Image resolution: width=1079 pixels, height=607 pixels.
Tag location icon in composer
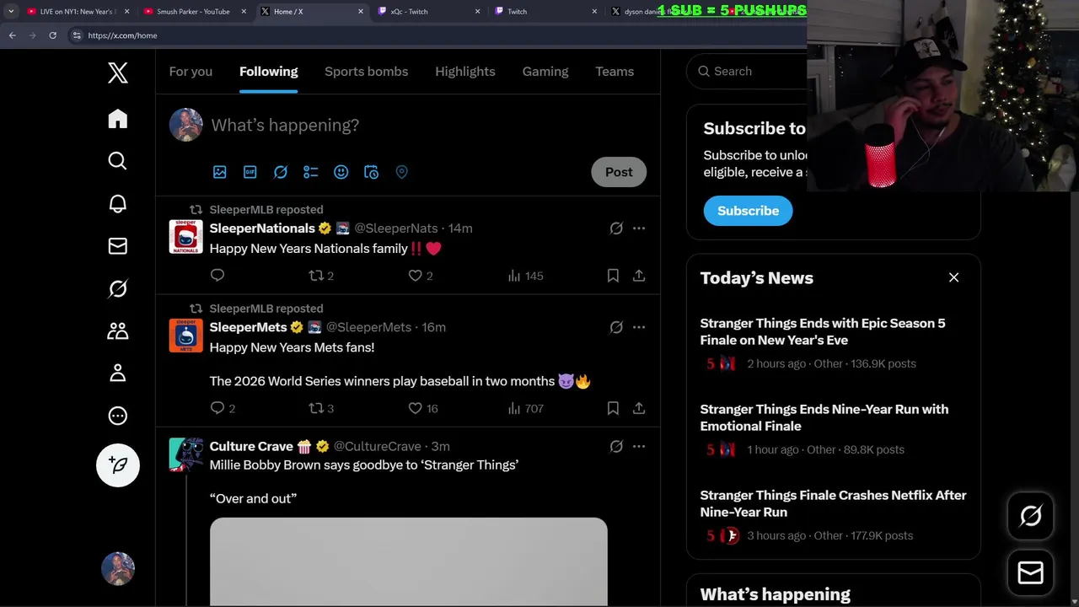(402, 172)
